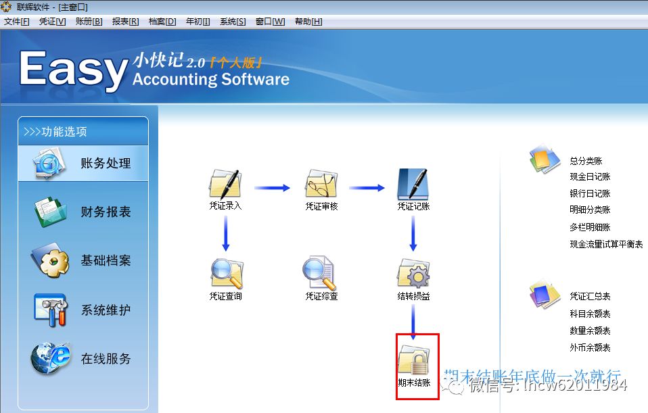The height and width of the screenshot is (413, 648).
Task: Click the 凭证录入 text label
Action: (225, 205)
